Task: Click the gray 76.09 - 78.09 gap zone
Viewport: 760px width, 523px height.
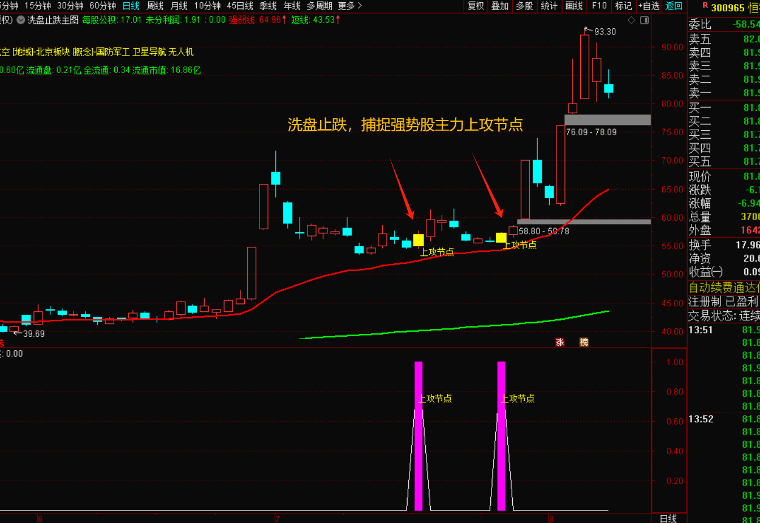Action: [x=607, y=119]
